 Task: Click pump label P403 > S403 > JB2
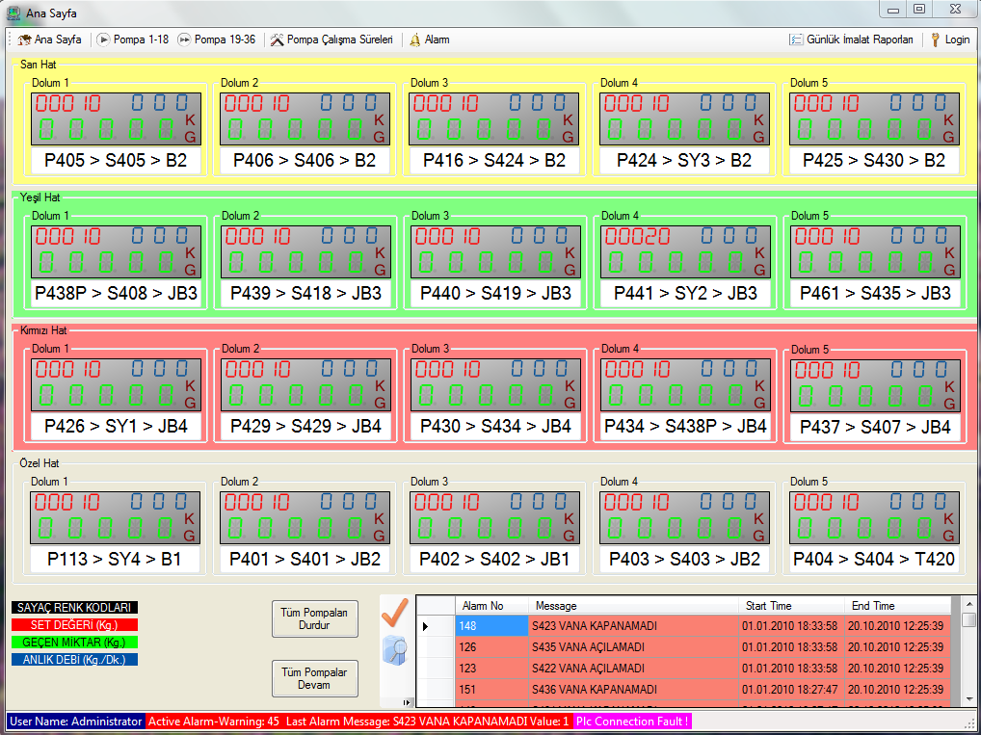[x=684, y=560]
